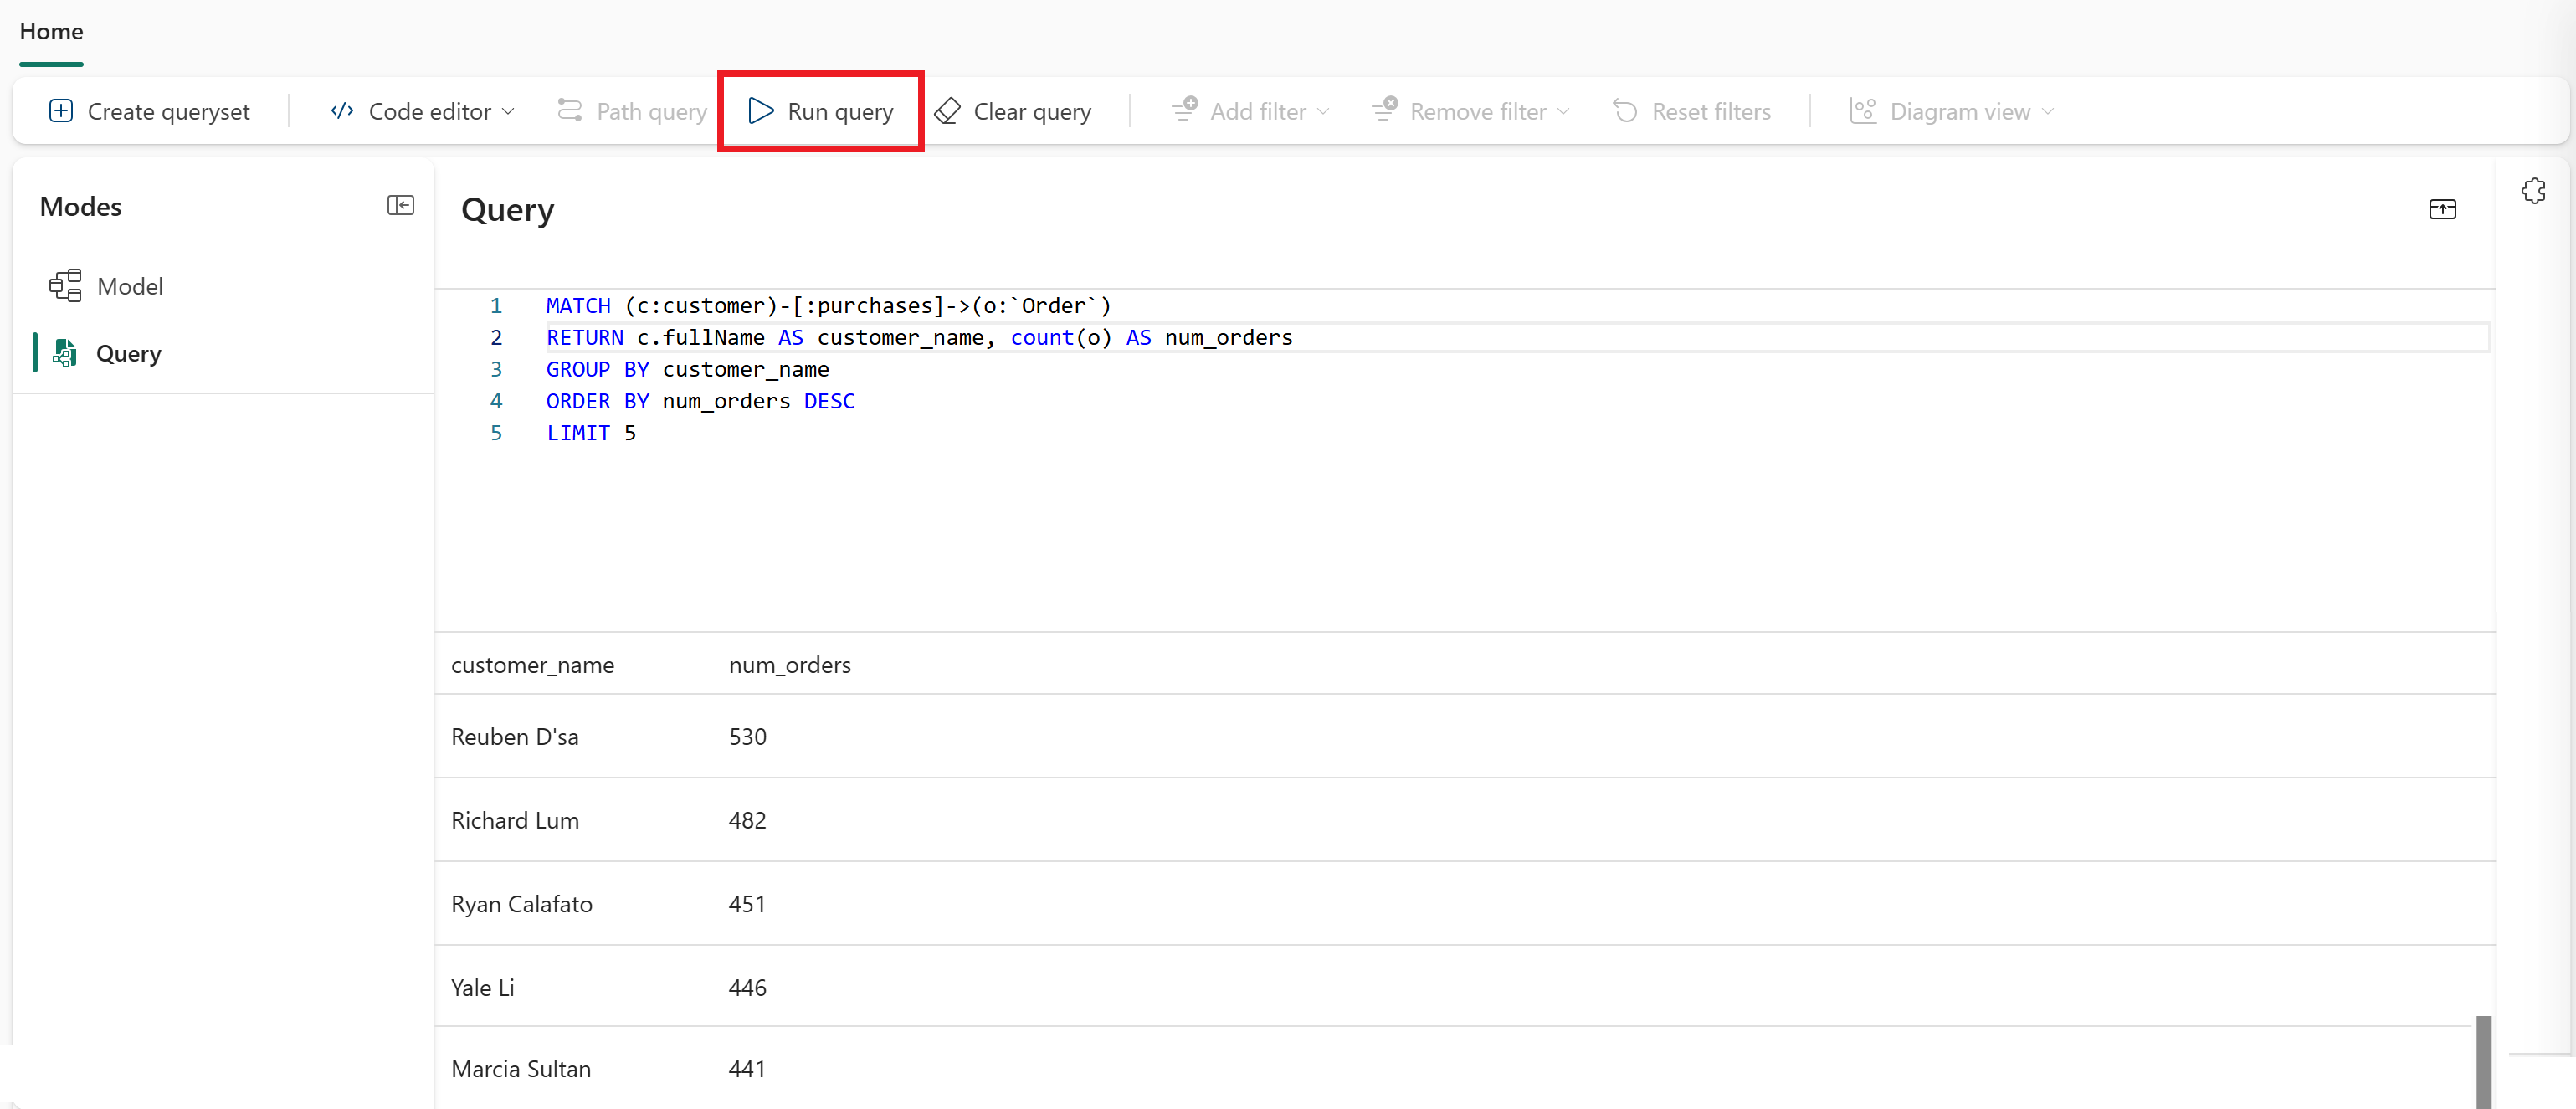2576x1109 pixels.
Task: Click the Code editor brackets icon
Action: point(342,111)
